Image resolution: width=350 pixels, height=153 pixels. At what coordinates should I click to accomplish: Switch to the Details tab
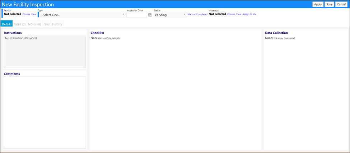click(7, 24)
